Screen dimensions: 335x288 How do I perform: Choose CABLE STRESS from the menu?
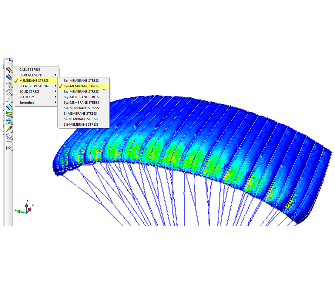(30, 70)
